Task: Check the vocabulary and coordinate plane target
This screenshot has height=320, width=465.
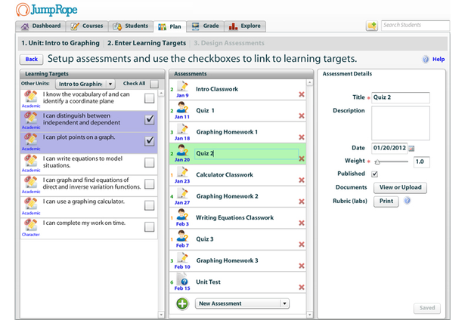Action: click(149, 98)
